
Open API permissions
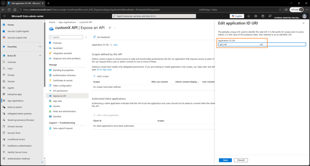click(x=60, y=91)
